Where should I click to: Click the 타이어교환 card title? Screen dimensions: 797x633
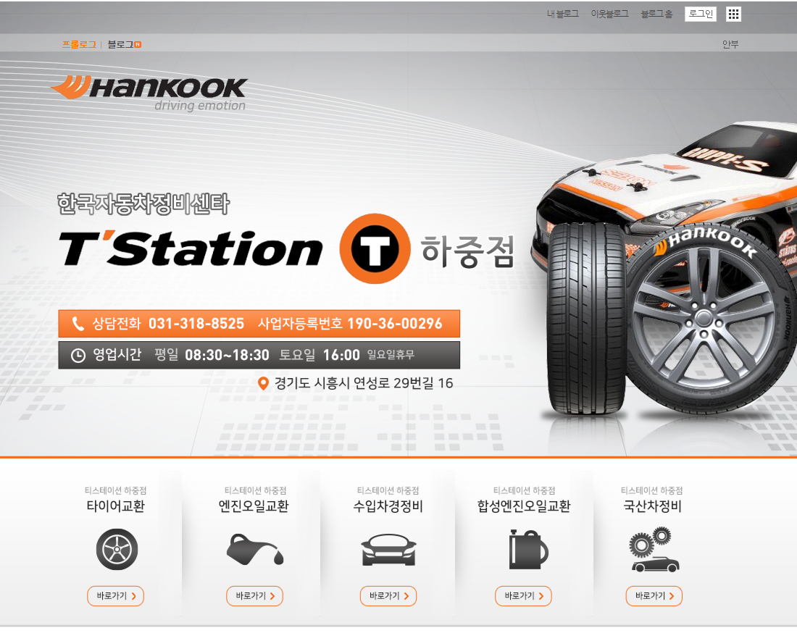(116, 506)
